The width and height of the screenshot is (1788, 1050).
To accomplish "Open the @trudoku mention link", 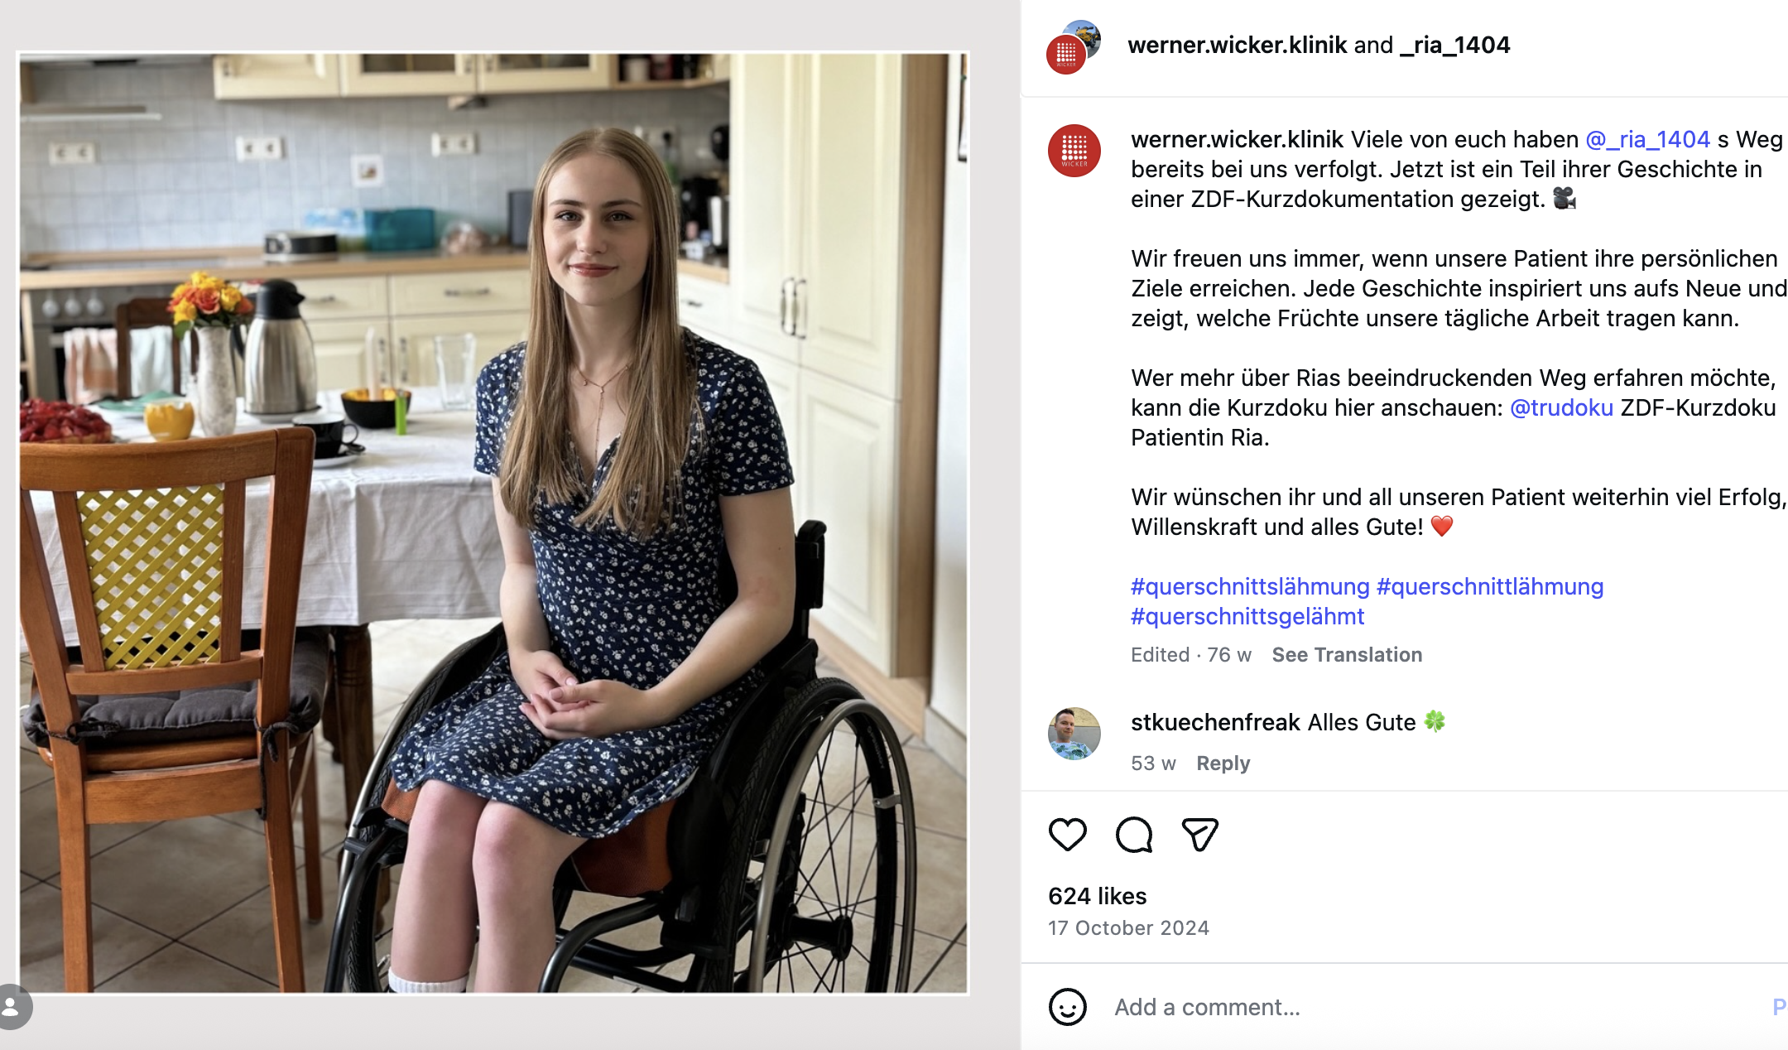I will tap(1561, 407).
